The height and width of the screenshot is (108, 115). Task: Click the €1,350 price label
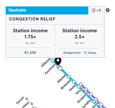point(30,53)
